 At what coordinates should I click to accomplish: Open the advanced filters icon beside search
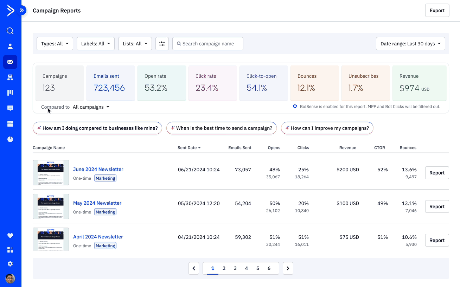click(x=162, y=43)
